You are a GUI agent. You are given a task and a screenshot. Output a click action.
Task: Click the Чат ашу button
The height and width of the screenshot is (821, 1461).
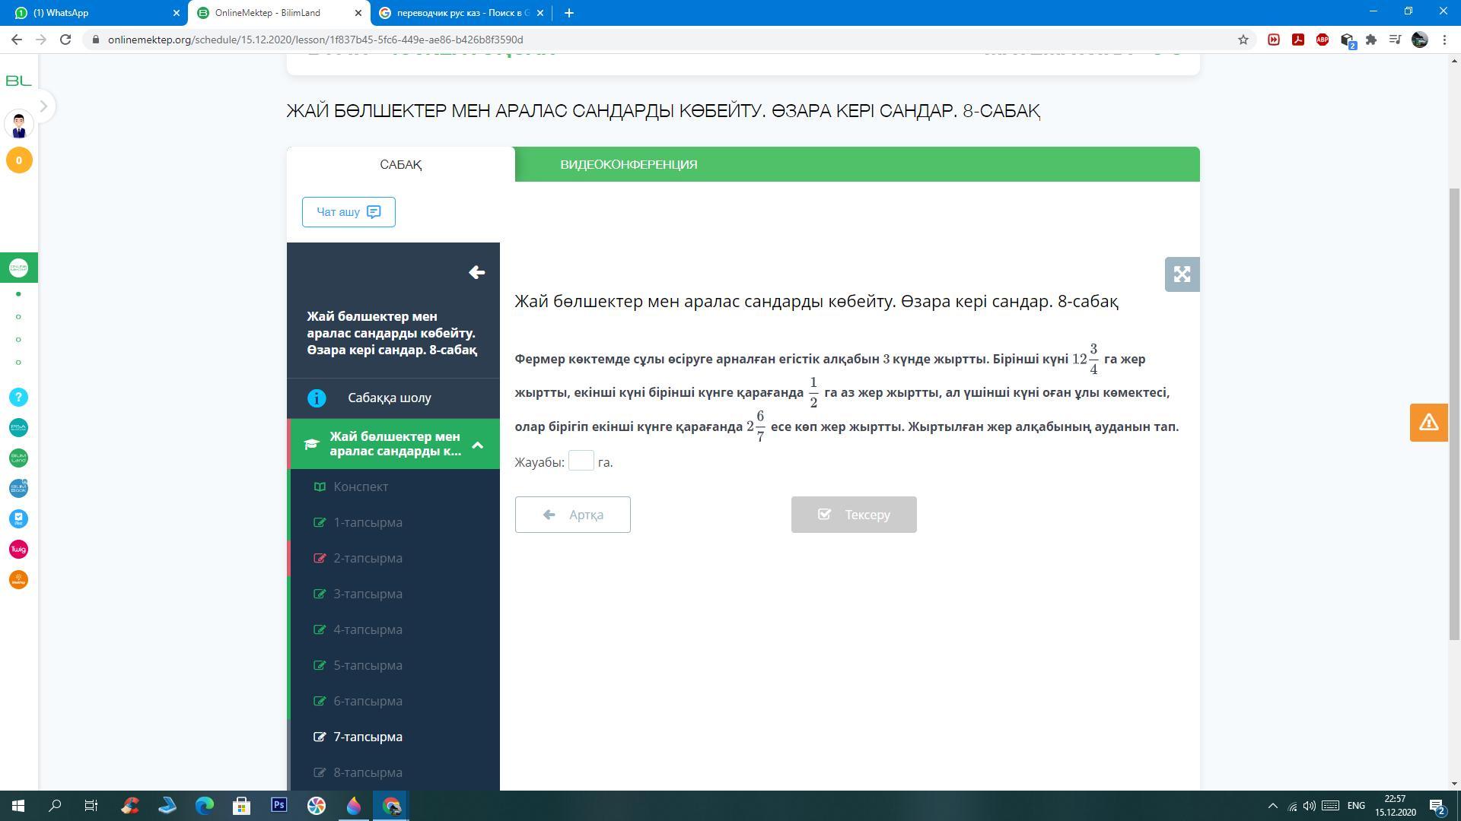[x=349, y=212]
